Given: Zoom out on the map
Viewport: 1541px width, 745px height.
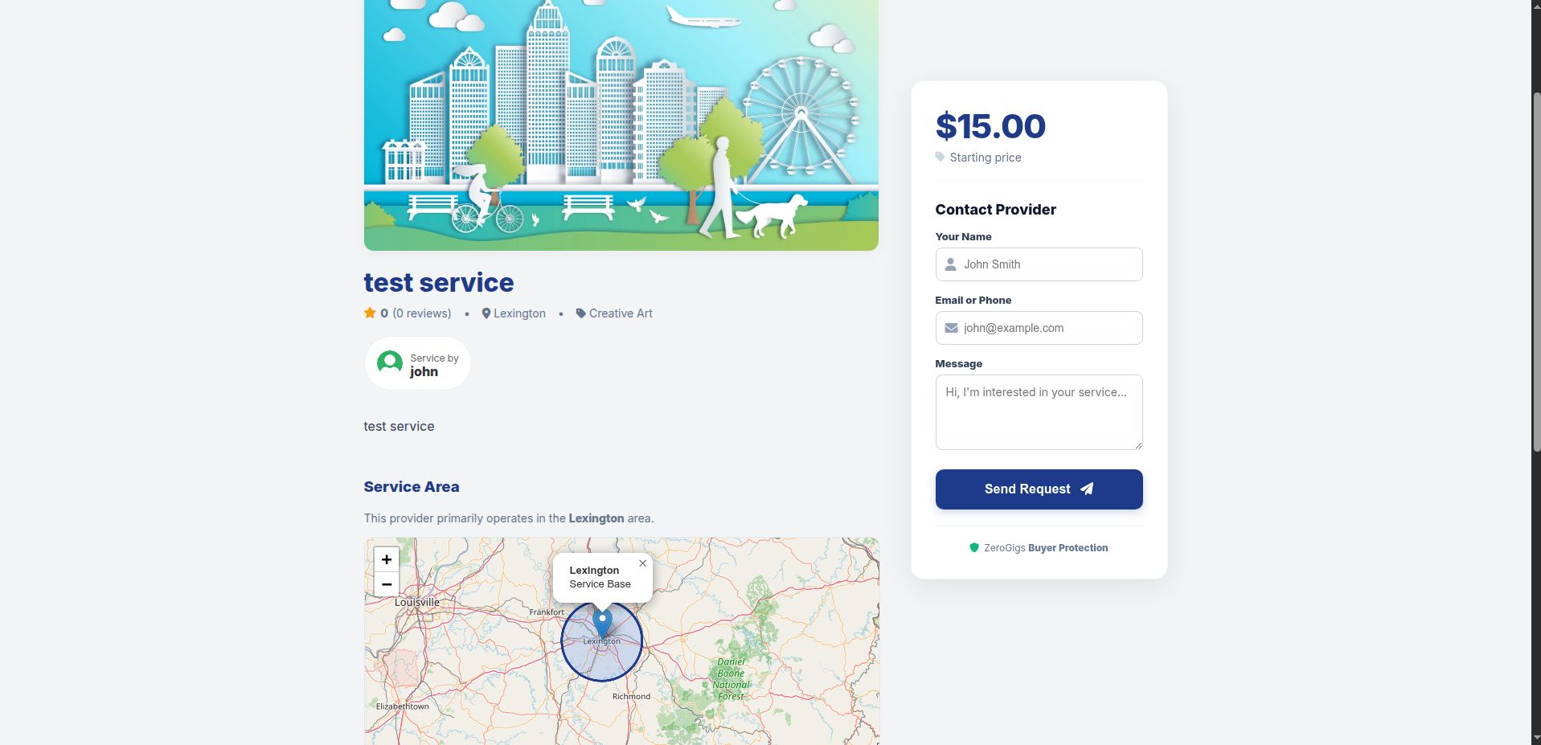Looking at the screenshot, I should click(x=387, y=584).
